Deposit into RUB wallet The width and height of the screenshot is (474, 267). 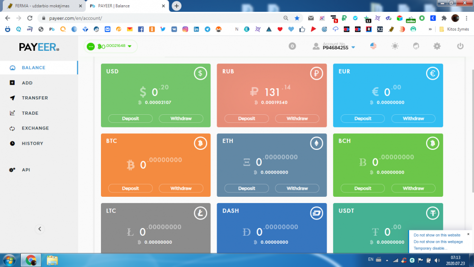[x=246, y=119]
